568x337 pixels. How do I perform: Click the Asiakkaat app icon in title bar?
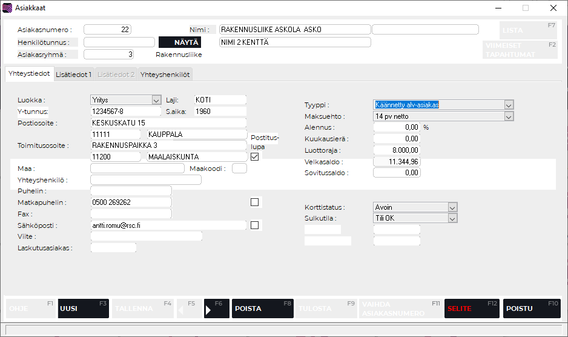(x=7, y=8)
